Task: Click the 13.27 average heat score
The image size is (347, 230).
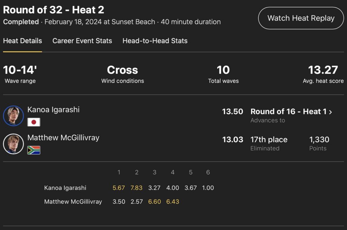Action: click(323, 70)
